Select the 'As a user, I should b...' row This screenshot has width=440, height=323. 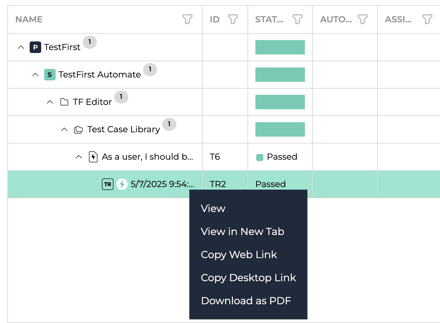click(x=147, y=157)
